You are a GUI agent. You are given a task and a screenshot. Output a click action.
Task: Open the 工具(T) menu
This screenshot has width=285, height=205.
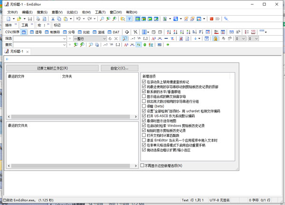100,11
